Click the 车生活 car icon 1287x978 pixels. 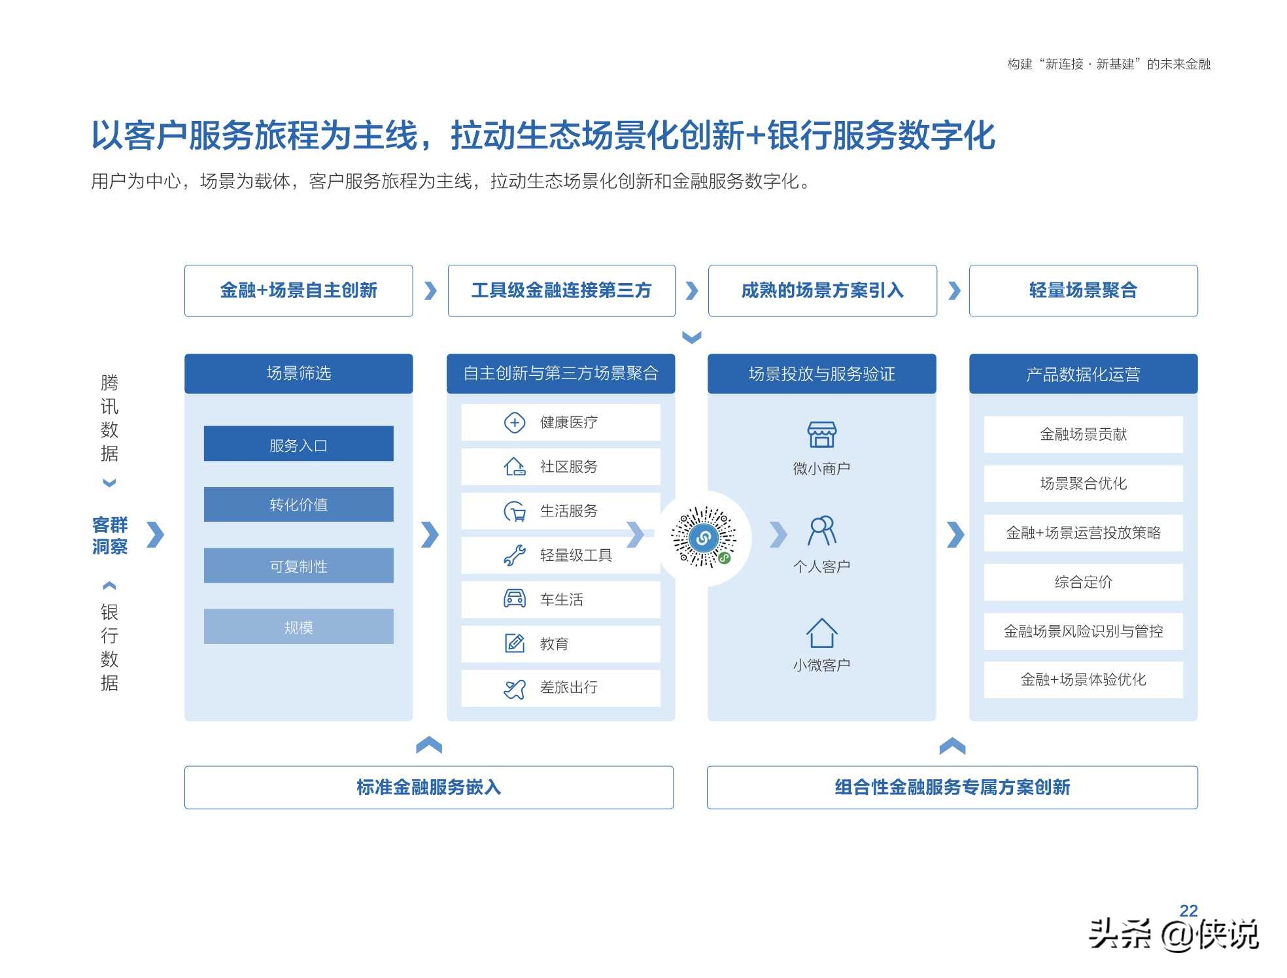(x=515, y=599)
